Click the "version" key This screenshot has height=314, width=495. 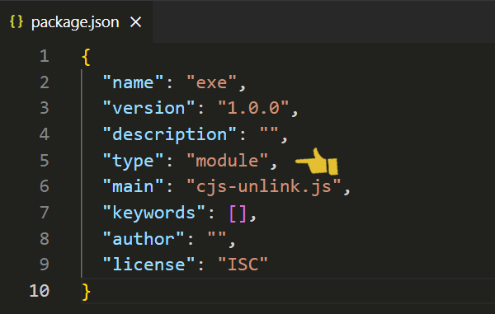pyautogui.click(x=148, y=109)
